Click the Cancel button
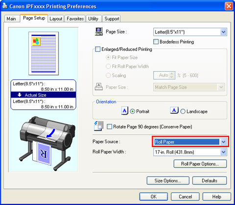Screen dimensions: 235x205 pyautogui.click(x=185, y=197)
